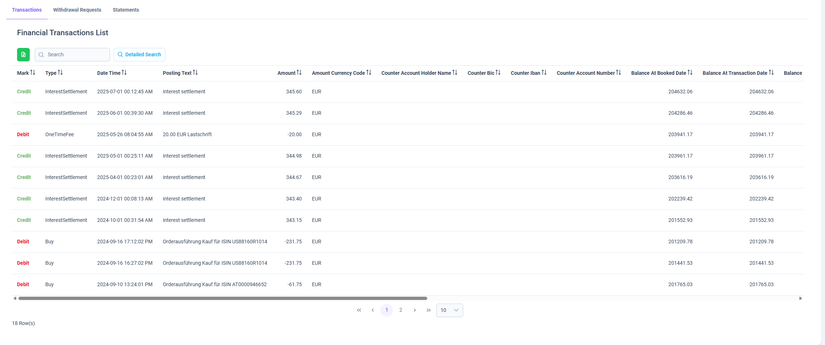825x345 pixels.
Task: Sort by Counter Account Holder Name arrows
Action: [455, 73]
